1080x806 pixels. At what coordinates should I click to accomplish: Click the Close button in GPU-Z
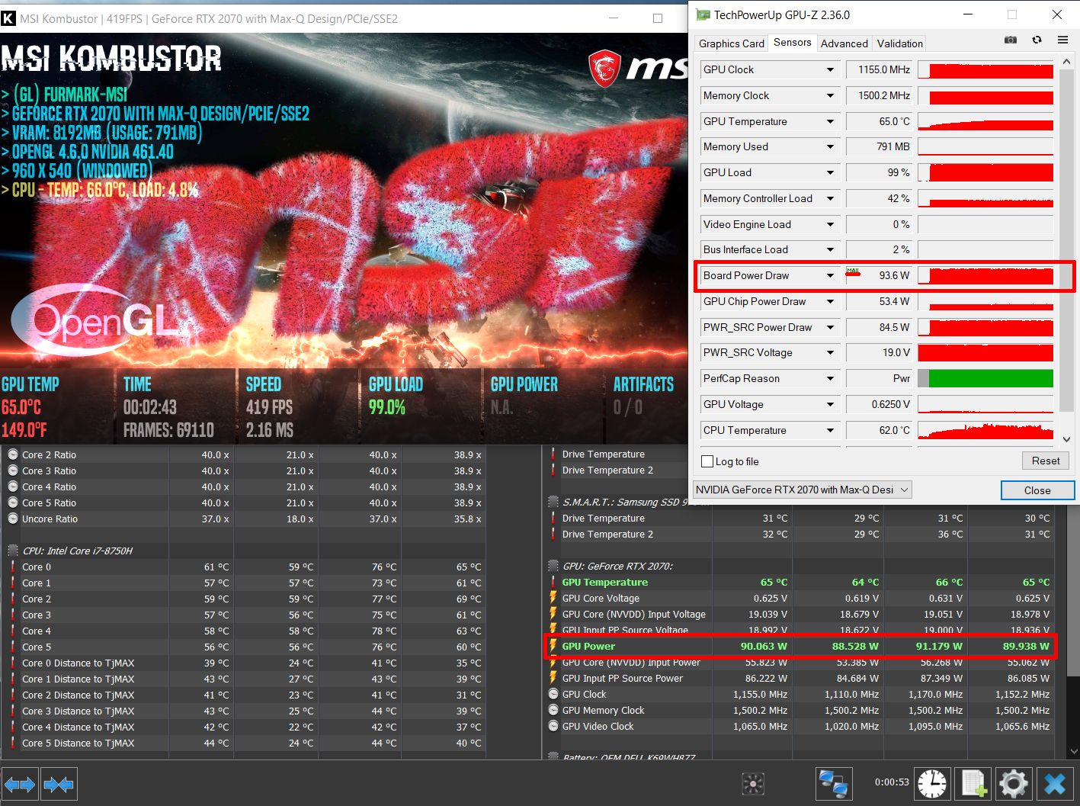(x=1037, y=490)
